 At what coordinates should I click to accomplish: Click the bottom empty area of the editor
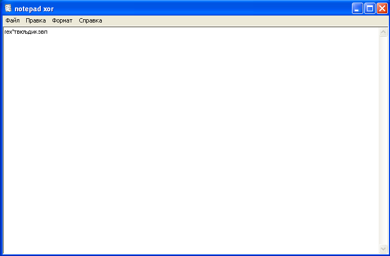(191, 239)
